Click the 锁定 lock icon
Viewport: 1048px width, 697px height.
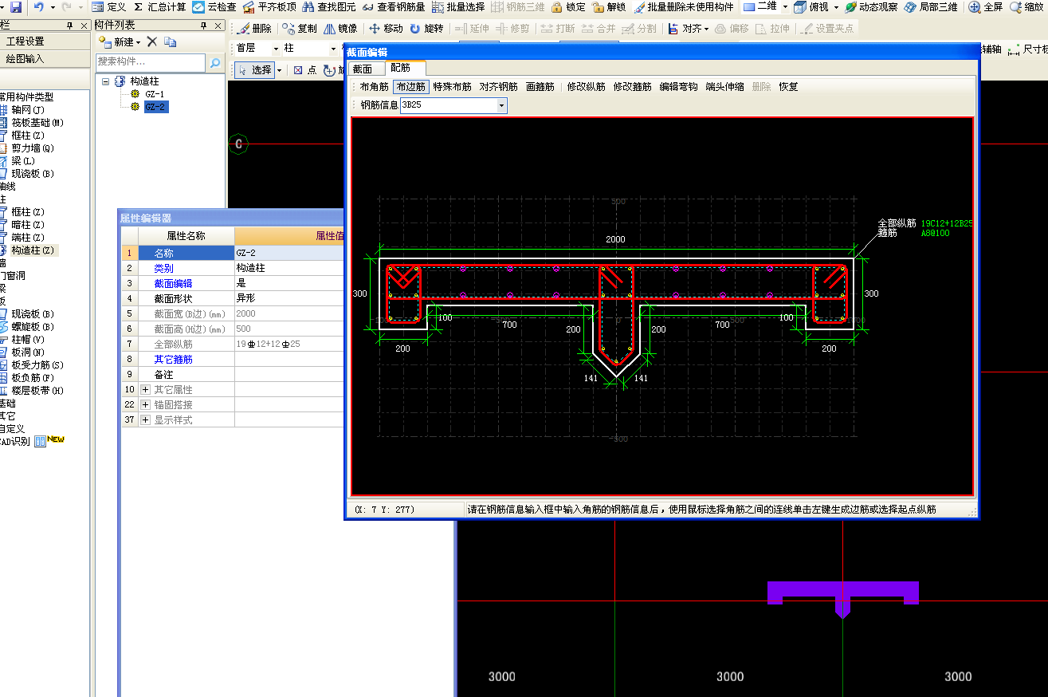pyautogui.click(x=568, y=6)
